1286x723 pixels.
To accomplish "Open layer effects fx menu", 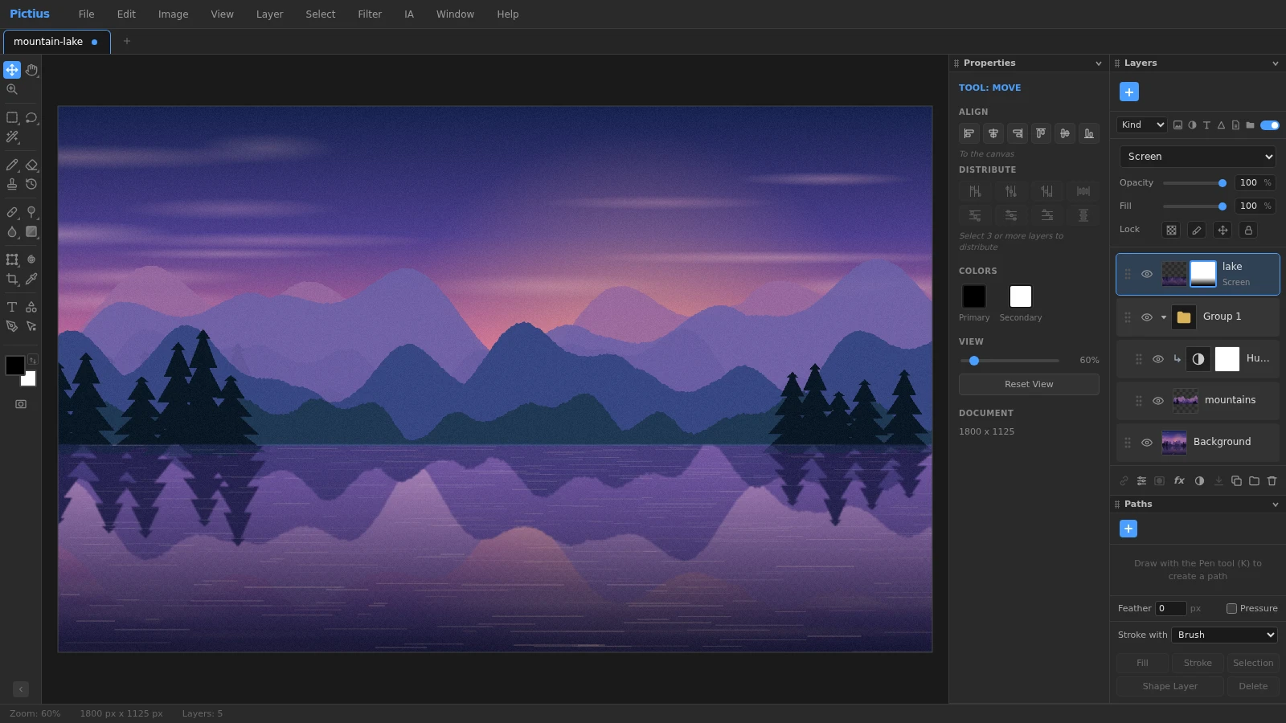I will point(1179,481).
